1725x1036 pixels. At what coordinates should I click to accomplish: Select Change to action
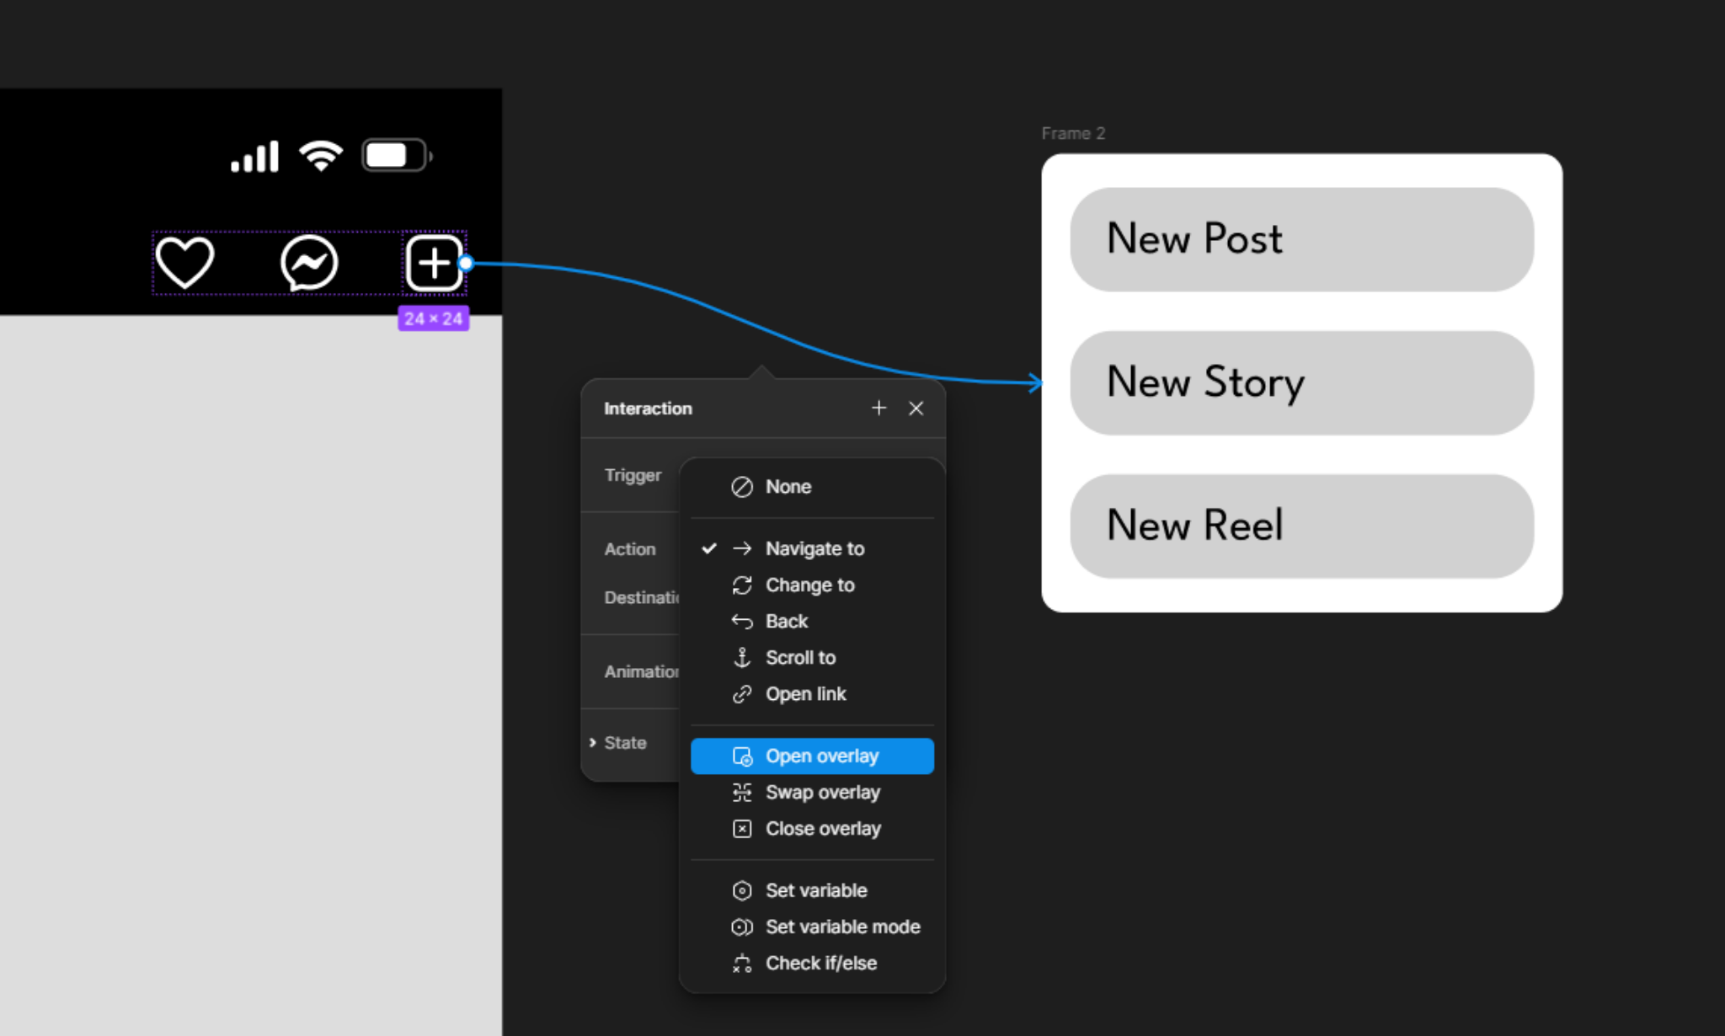pyautogui.click(x=812, y=585)
